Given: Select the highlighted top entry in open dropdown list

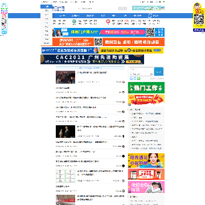Looking at the screenshot, I should pos(47,6).
